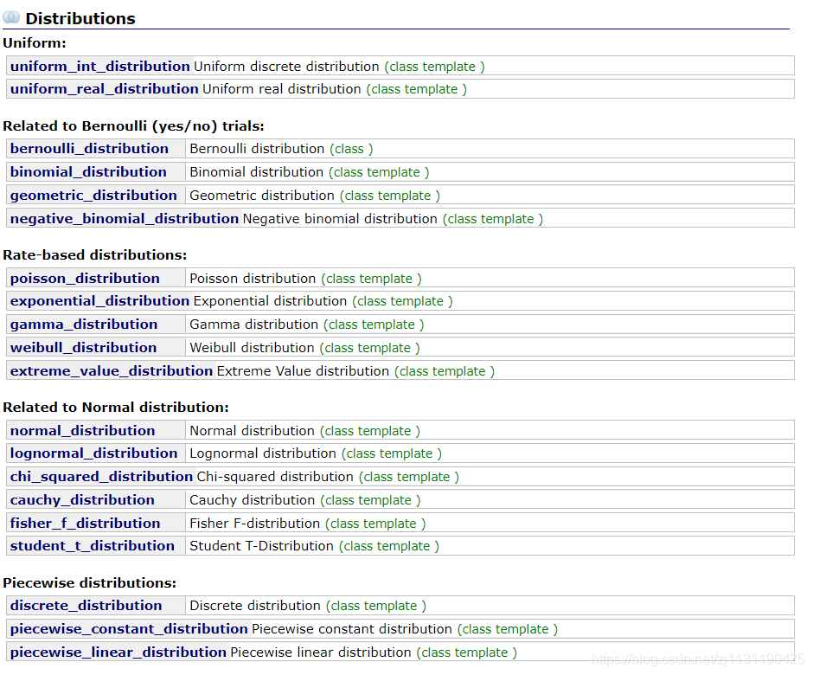Viewport: 813px width, 675px height.
Task: Open the negative_binomial_distribution link
Action: pos(125,219)
